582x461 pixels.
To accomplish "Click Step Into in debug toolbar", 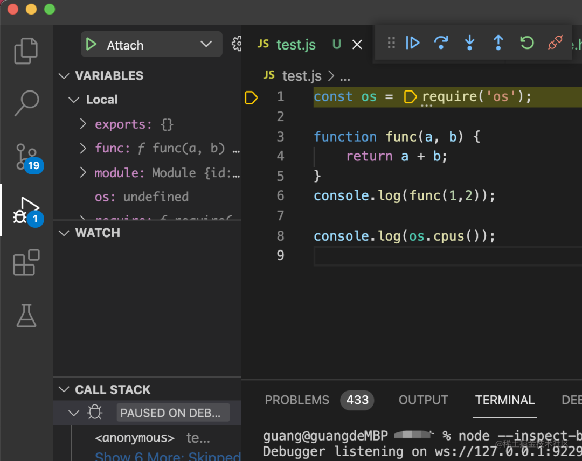I will pos(469,43).
